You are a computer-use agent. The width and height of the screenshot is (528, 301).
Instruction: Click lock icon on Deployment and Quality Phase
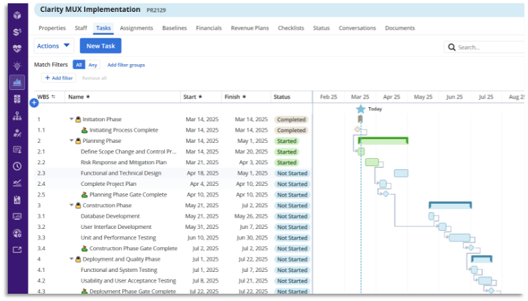pyautogui.click(x=78, y=259)
